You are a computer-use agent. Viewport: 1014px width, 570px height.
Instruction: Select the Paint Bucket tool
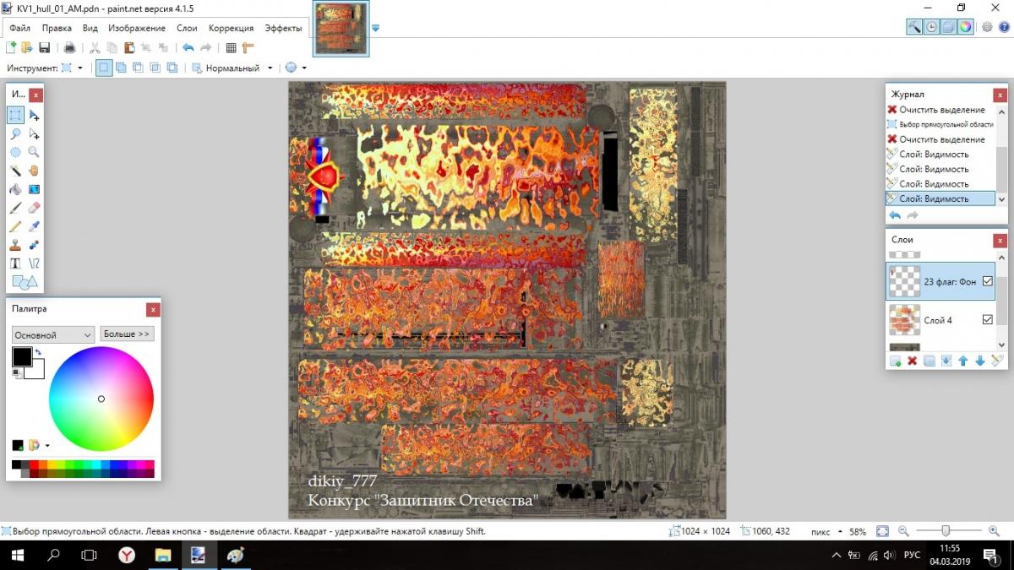point(15,189)
